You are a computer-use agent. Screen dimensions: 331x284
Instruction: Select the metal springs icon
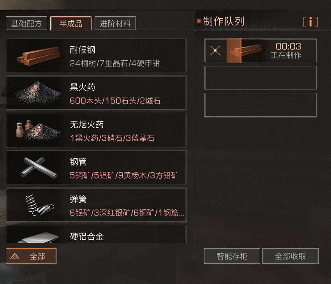(39, 205)
